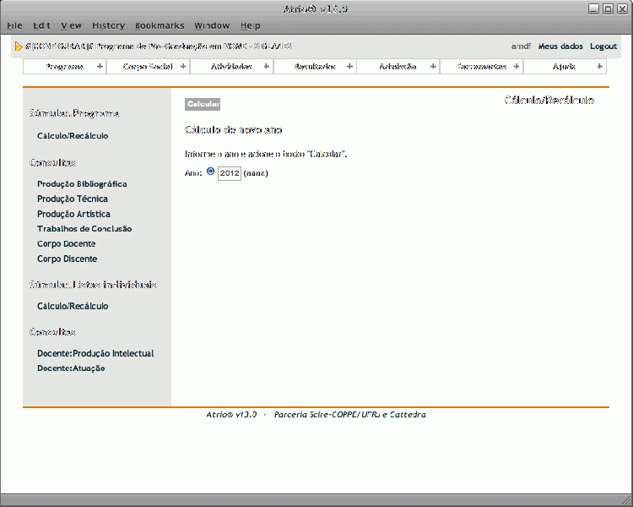The width and height of the screenshot is (633, 507).
Task: Open the Meus dados link
Action: point(560,46)
